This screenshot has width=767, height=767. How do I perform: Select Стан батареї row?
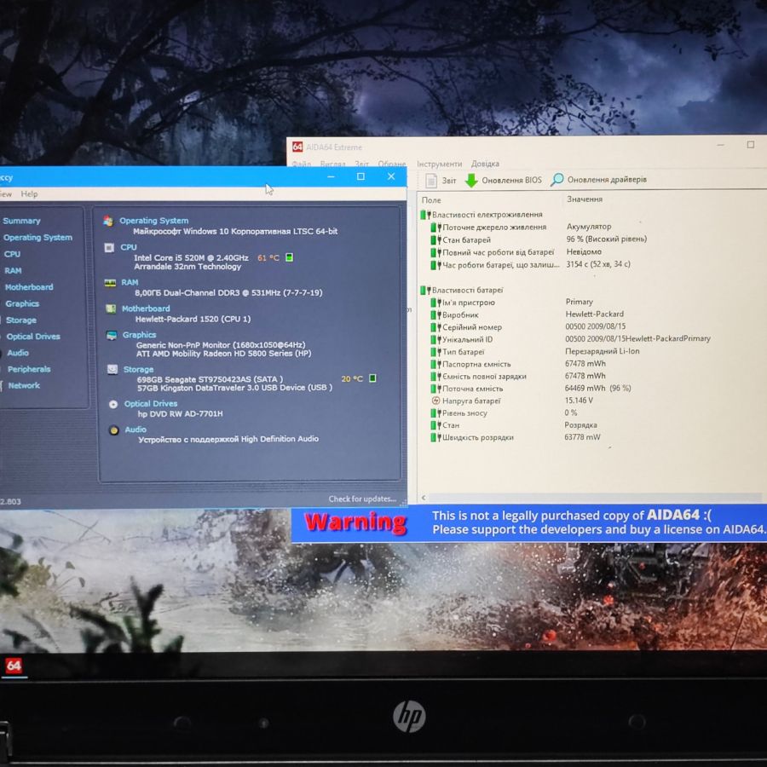(x=461, y=239)
